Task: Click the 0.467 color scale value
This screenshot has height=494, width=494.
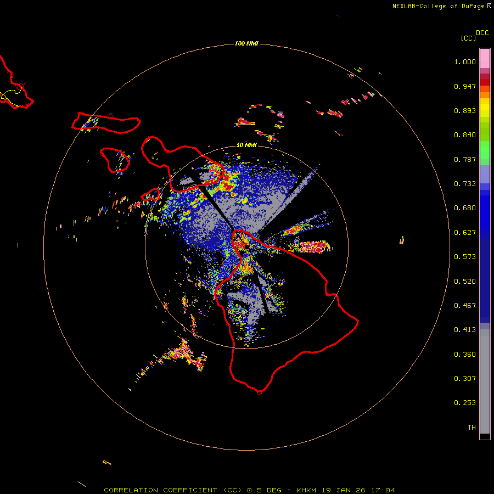Action: tap(465, 306)
